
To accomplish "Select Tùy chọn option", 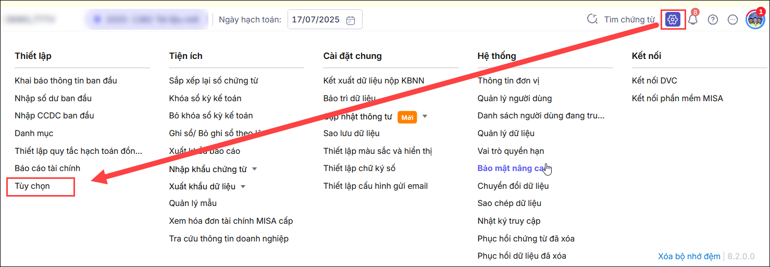I will click(x=32, y=186).
